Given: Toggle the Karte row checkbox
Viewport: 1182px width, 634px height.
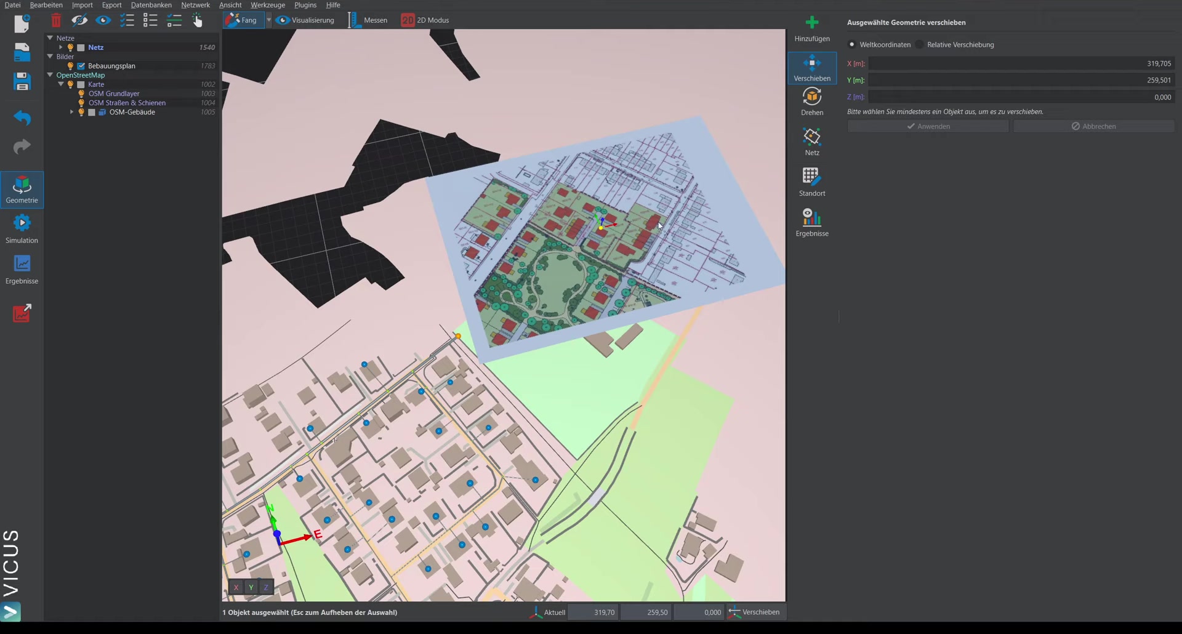Looking at the screenshot, I should coord(81,84).
